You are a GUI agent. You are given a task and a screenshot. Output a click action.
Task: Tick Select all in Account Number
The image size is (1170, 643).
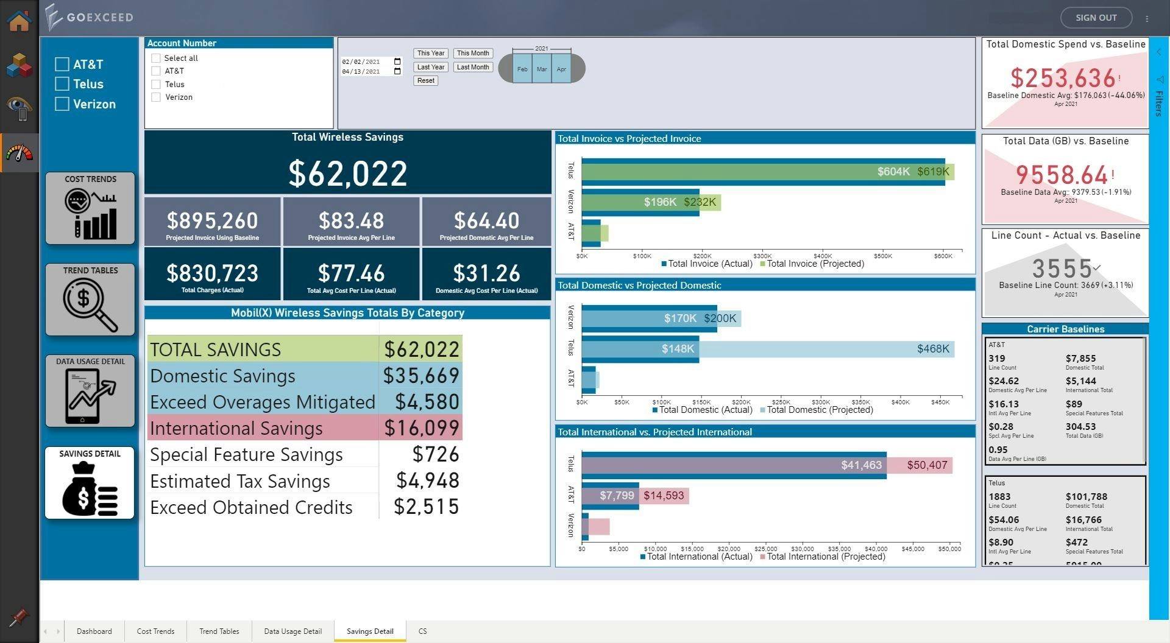point(156,58)
